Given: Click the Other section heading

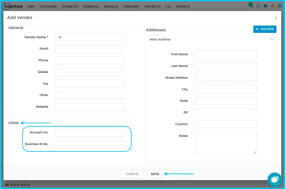Looking at the screenshot, I should tap(14, 123).
